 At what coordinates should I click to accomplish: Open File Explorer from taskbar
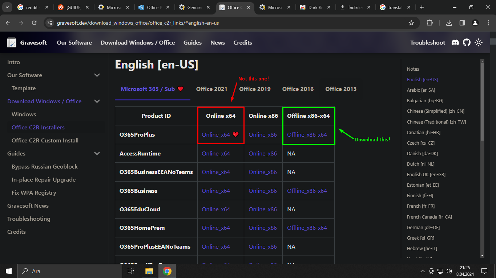tap(149, 271)
